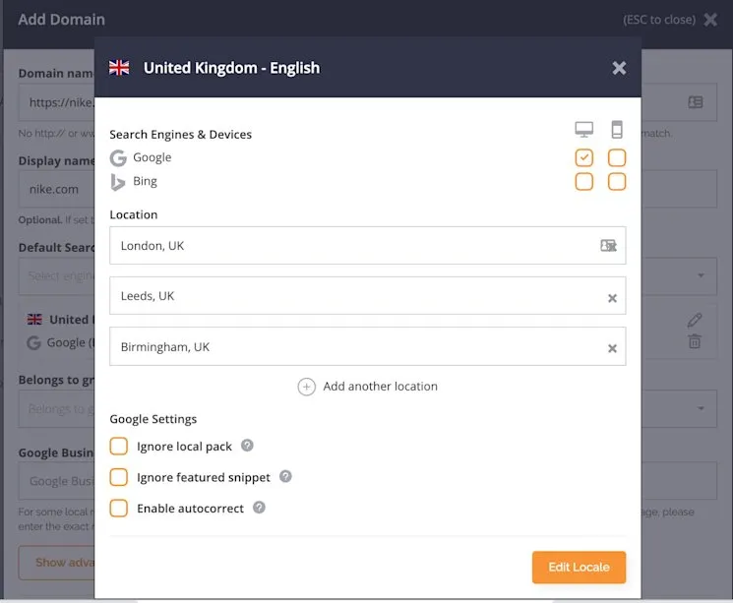733x603 pixels.
Task: Click the Display name nike.com field
Action: tap(56, 189)
